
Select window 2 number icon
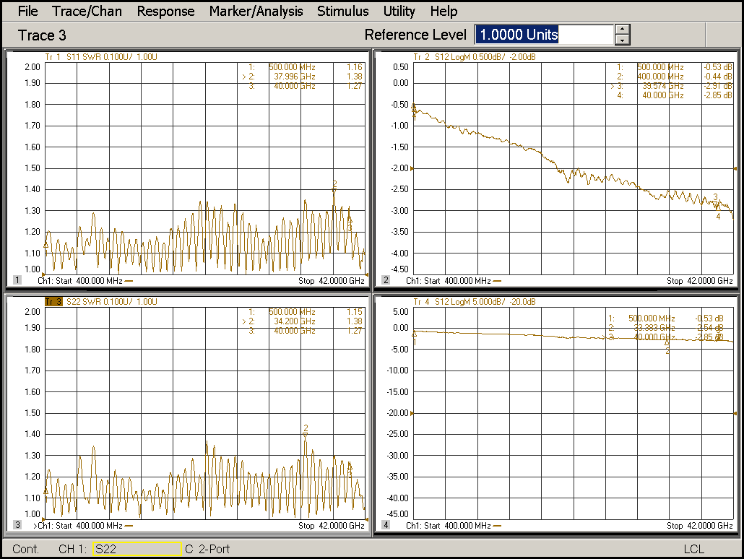[x=386, y=280]
